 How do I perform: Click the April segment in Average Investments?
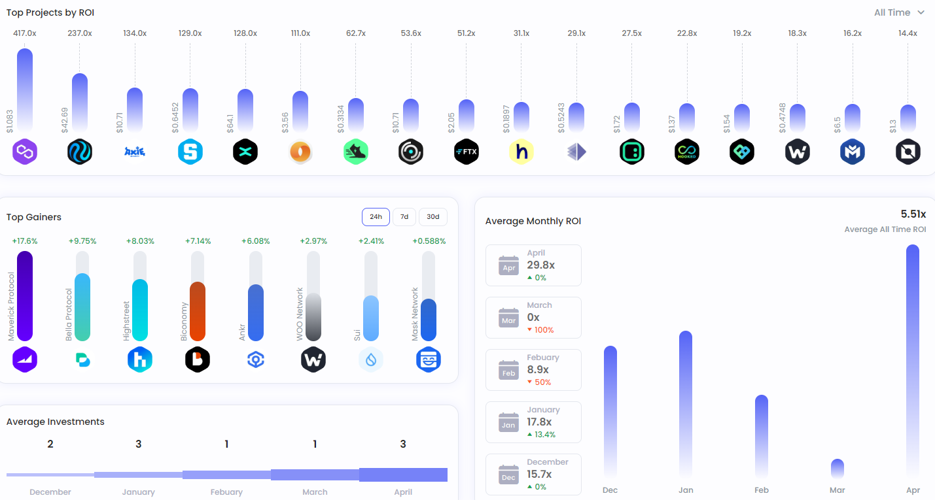pyautogui.click(x=403, y=475)
